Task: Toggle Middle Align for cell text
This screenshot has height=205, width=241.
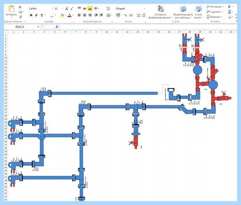Action: (x=84, y=9)
